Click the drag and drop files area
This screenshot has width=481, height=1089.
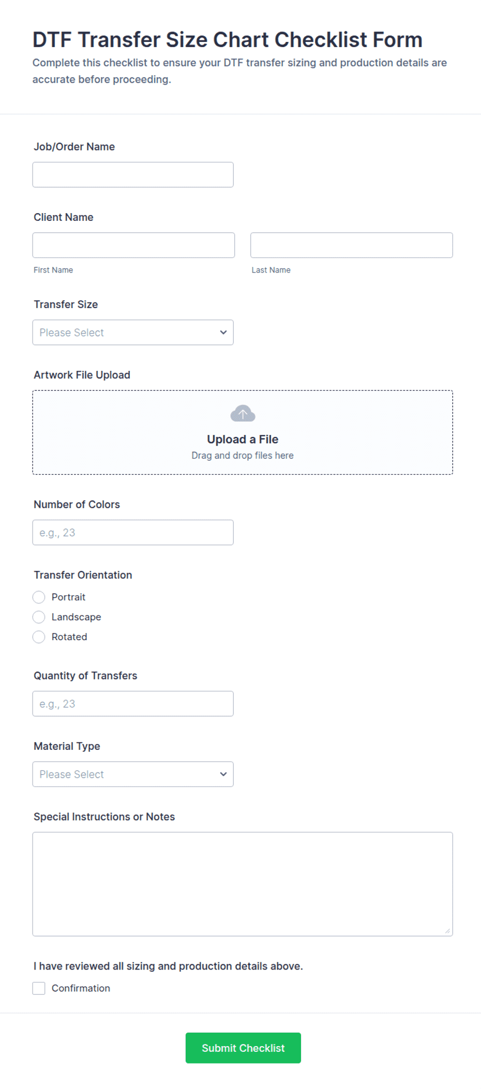pyautogui.click(x=243, y=432)
